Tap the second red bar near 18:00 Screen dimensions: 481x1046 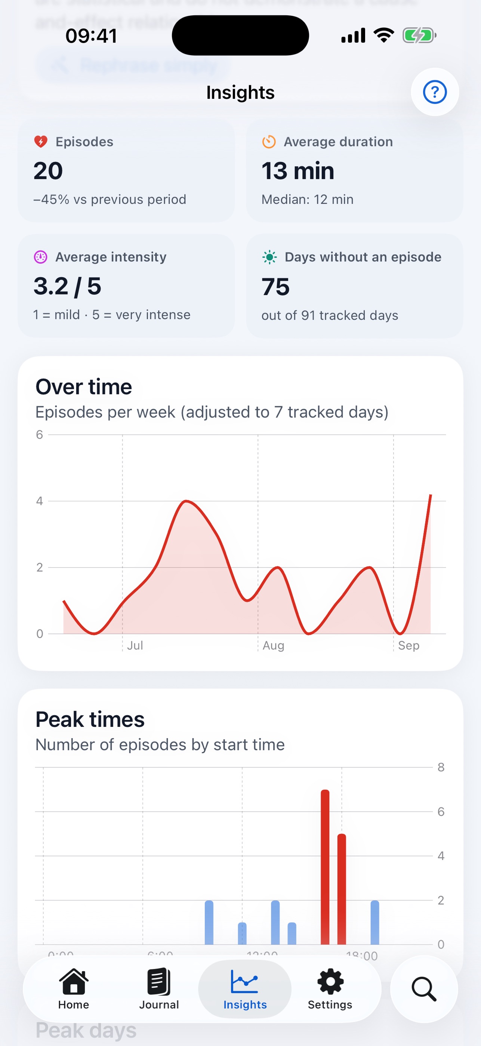(342, 889)
